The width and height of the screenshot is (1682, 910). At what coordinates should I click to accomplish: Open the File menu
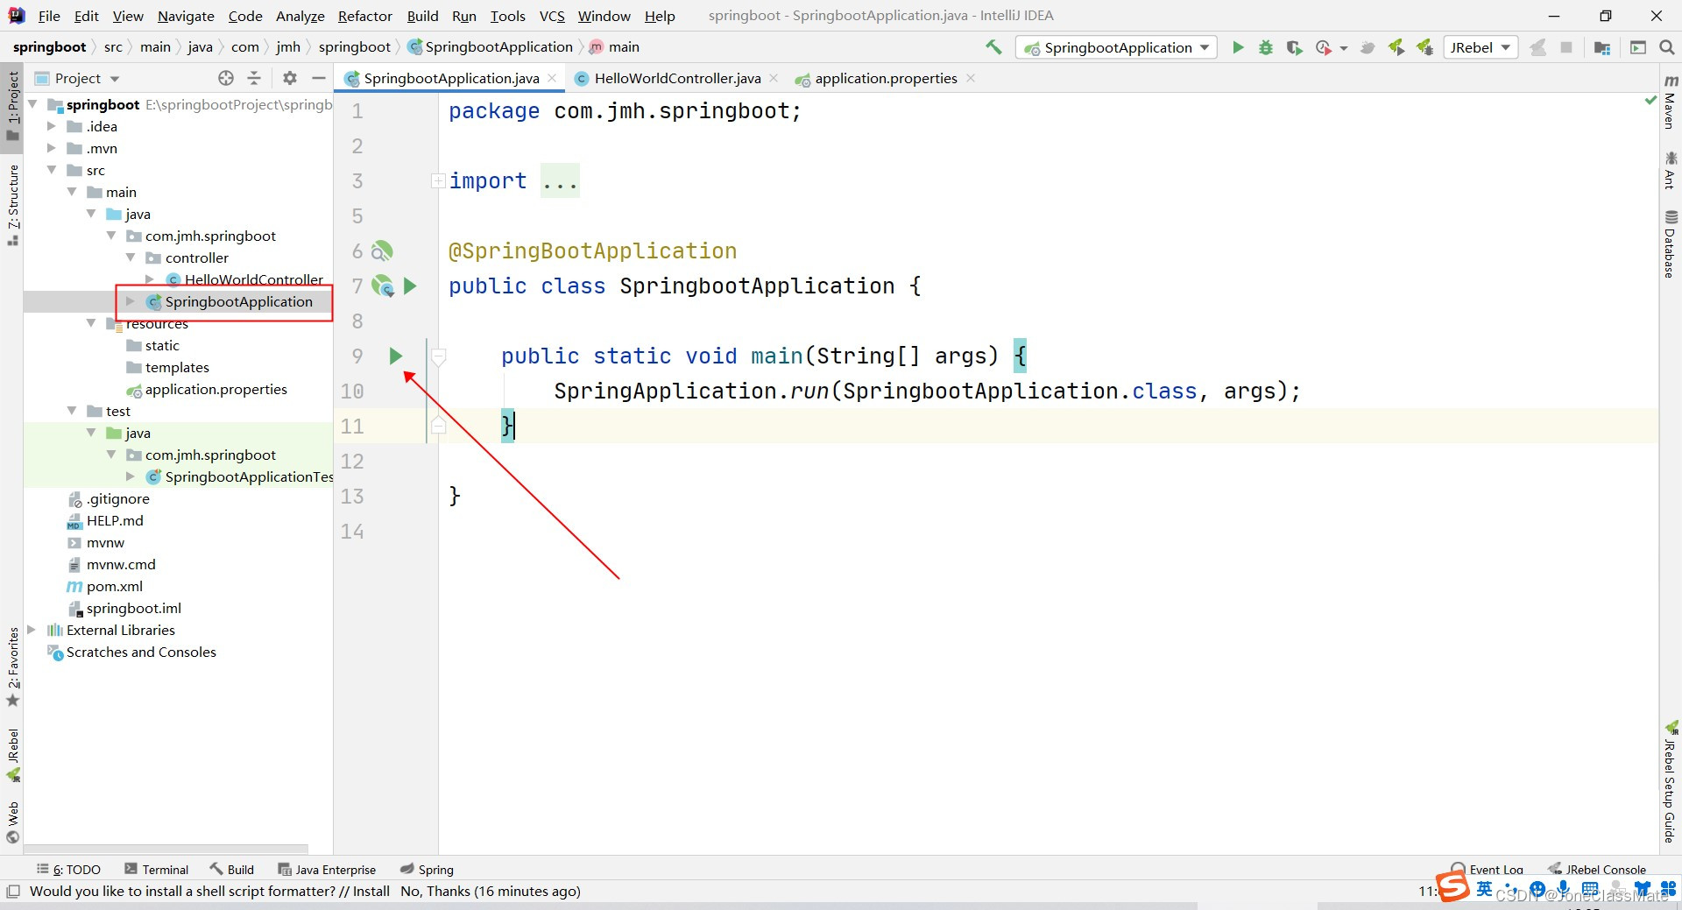coord(49,16)
